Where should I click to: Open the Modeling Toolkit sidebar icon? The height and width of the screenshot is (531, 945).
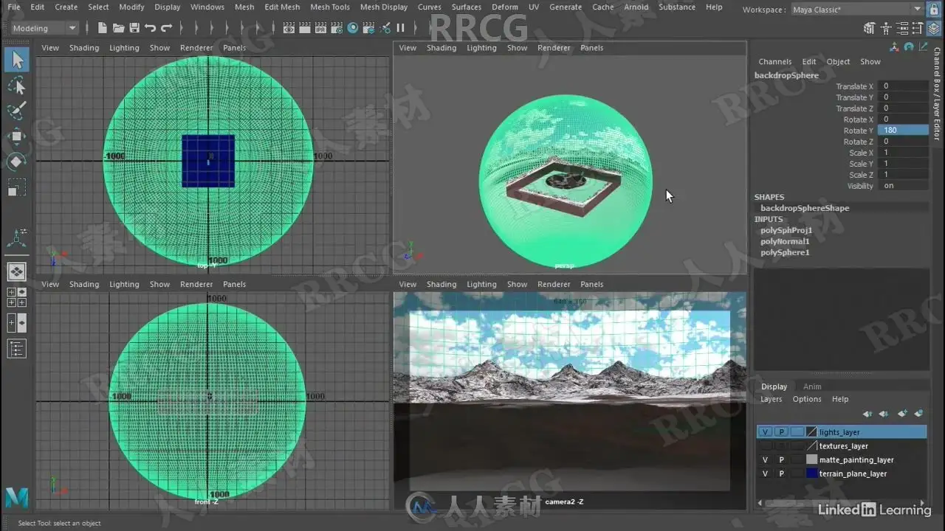869,29
